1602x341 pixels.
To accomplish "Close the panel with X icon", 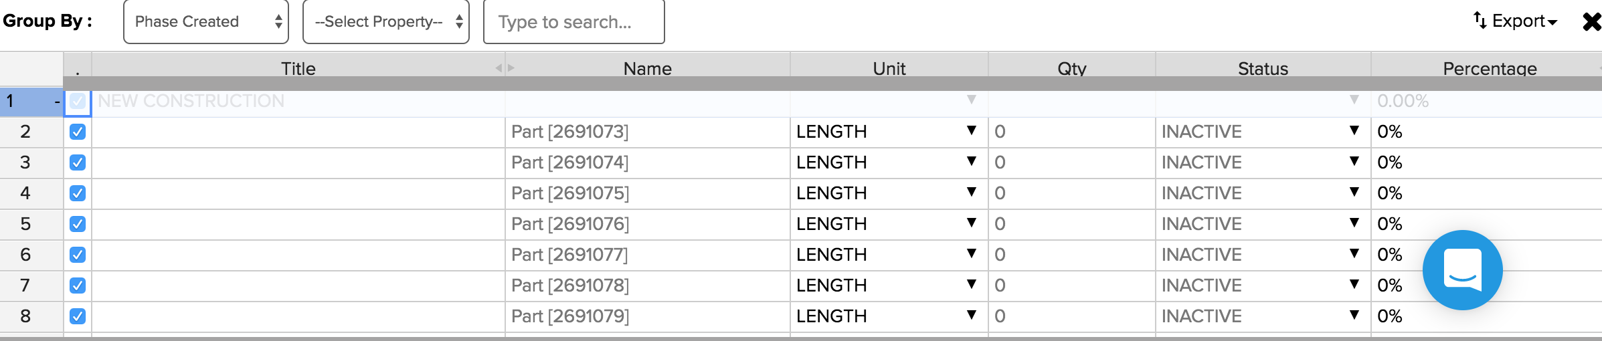I will click(1591, 21).
